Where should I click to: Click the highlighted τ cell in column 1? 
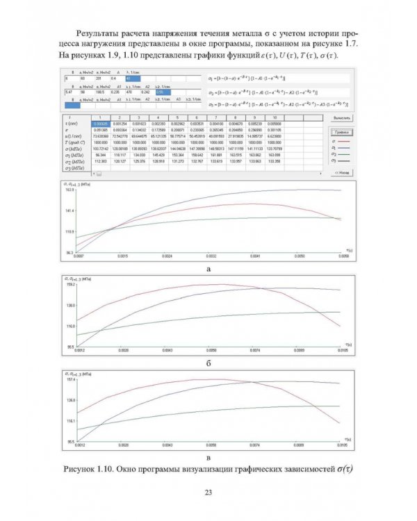[101, 124]
